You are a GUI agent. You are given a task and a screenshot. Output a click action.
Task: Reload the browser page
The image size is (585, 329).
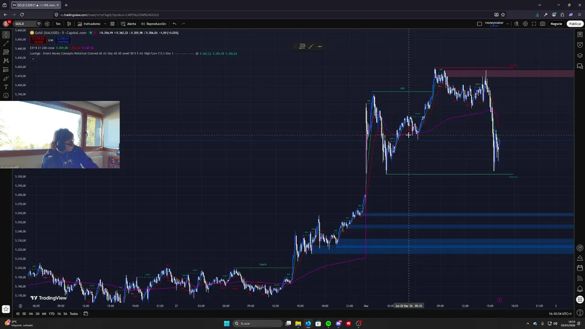(21, 15)
